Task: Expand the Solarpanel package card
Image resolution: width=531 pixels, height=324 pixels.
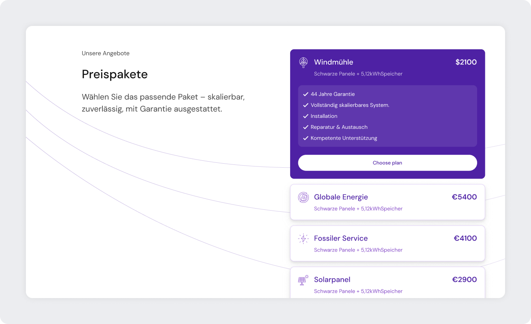Action: click(387, 283)
